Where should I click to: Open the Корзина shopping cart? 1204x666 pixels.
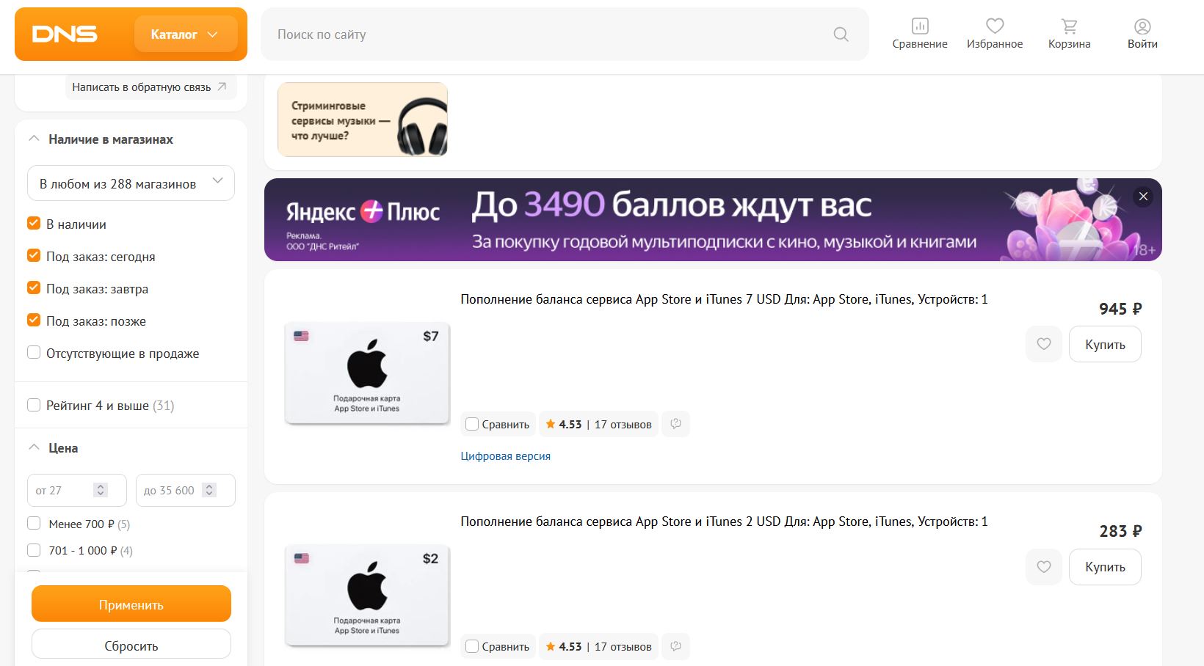pyautogui.click(x=1068, y=33)
